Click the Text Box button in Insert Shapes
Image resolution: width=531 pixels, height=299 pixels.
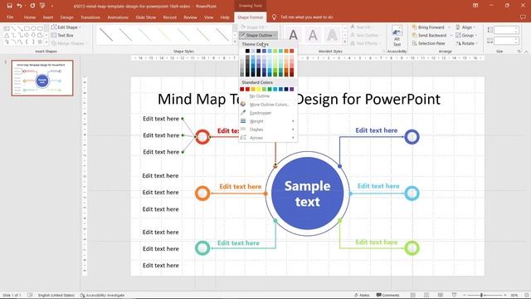point(62,35)
